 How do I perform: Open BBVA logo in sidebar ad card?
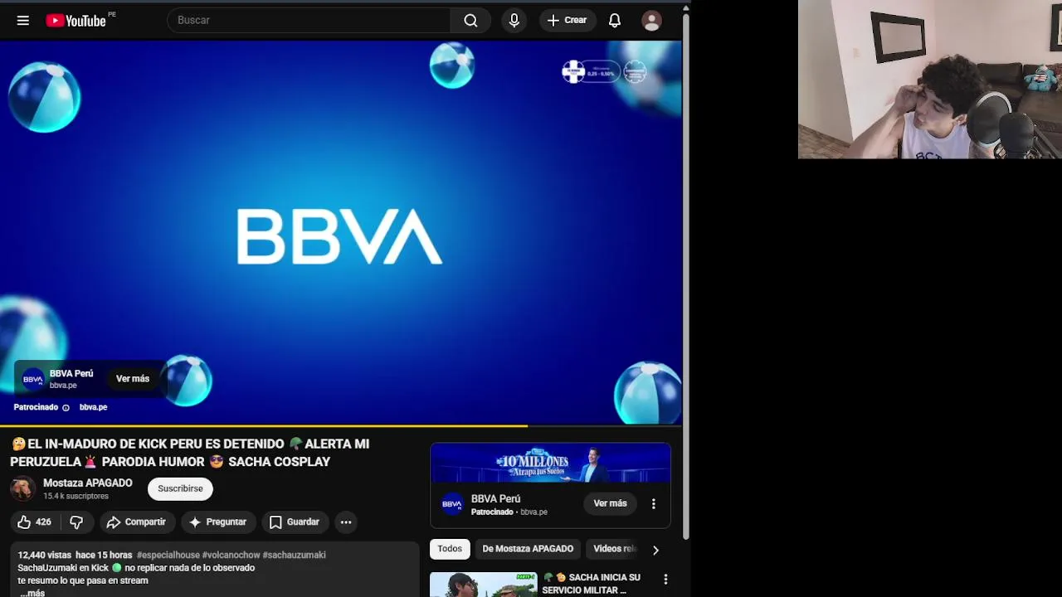pos(452,504)
